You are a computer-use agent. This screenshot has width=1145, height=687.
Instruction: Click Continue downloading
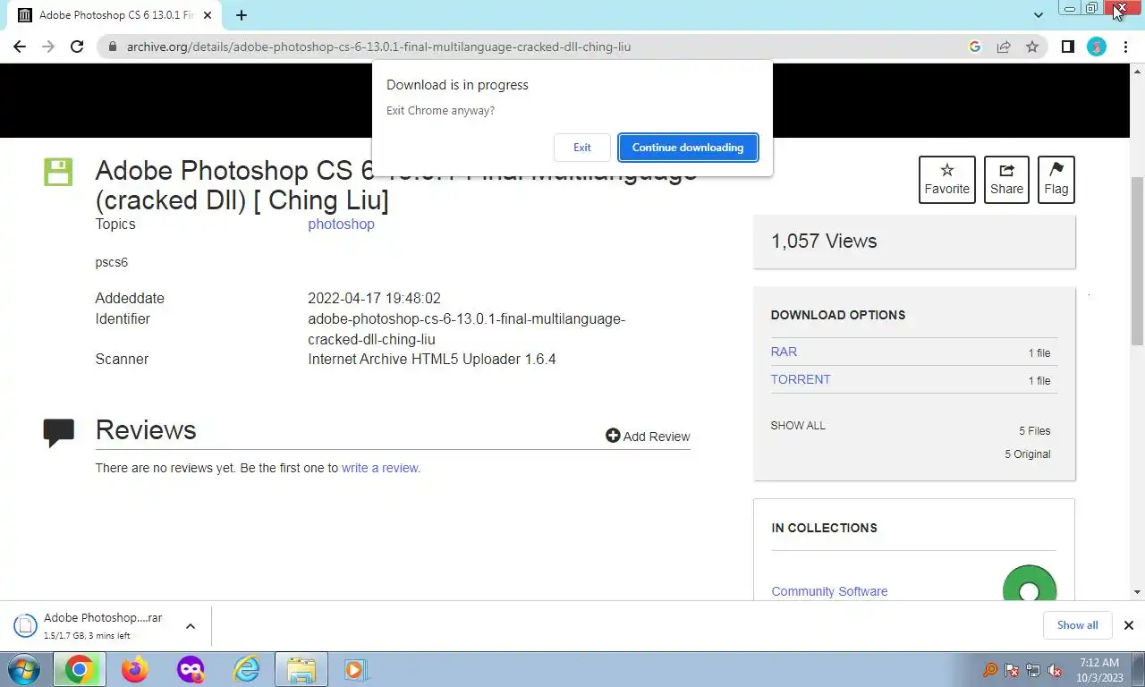688,148
